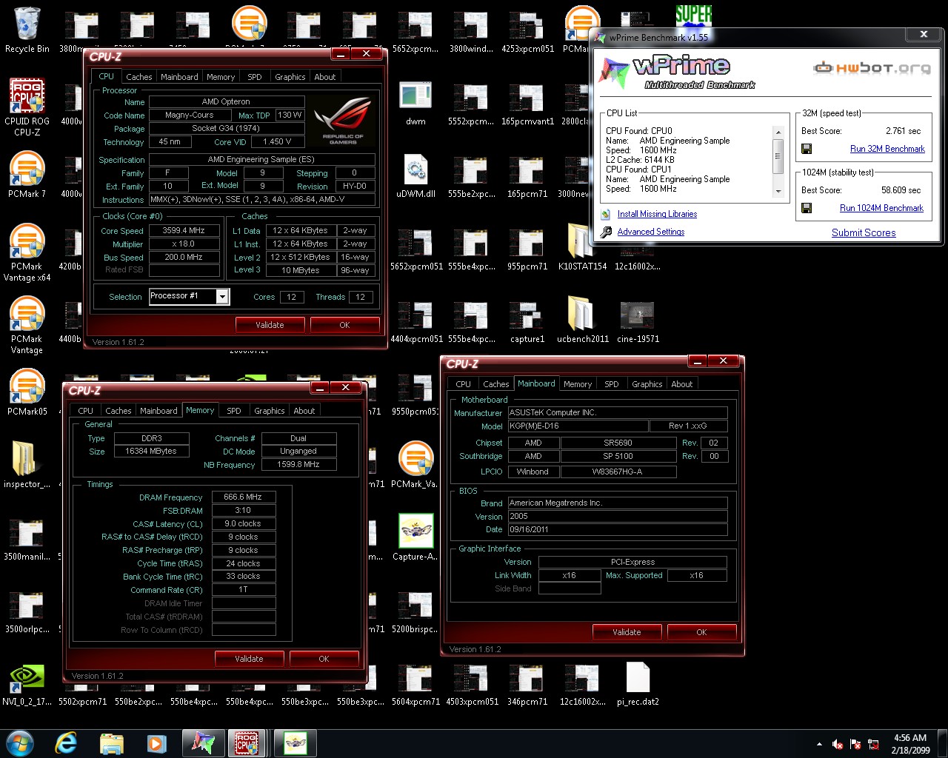Switch to Caches tab in top CPU-Z window
The image size is (948, 758).
138,77
